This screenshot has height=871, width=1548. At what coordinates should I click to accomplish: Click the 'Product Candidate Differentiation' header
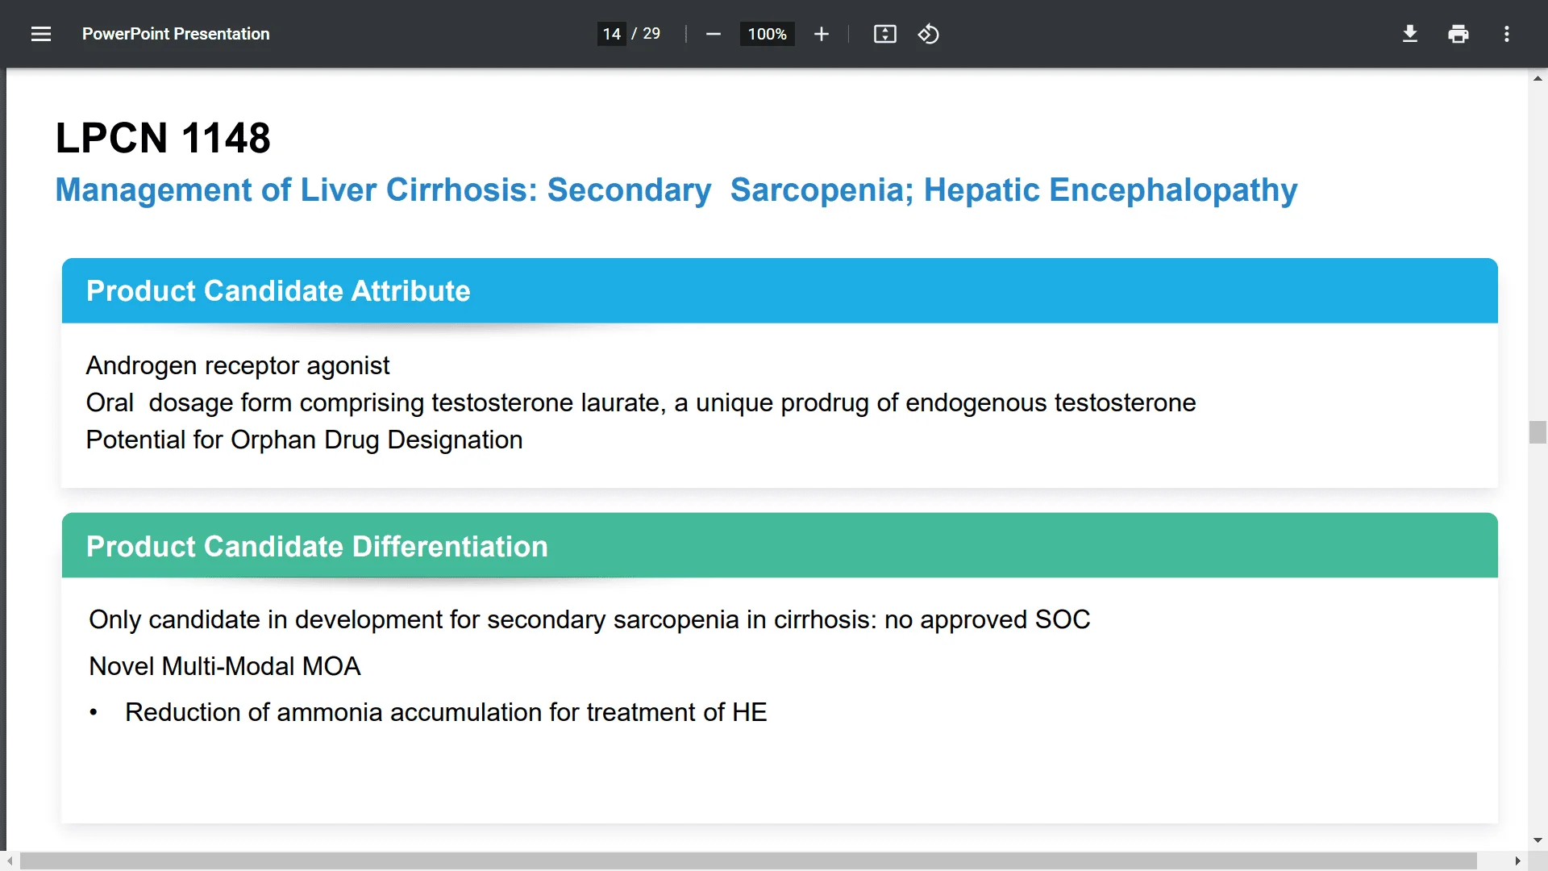[317, 547]
